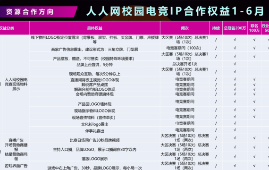Select the 解说席产品桌摆 cell

(95, 85)
